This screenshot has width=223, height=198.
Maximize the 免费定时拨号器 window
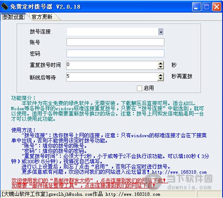(x=206, y=7)
